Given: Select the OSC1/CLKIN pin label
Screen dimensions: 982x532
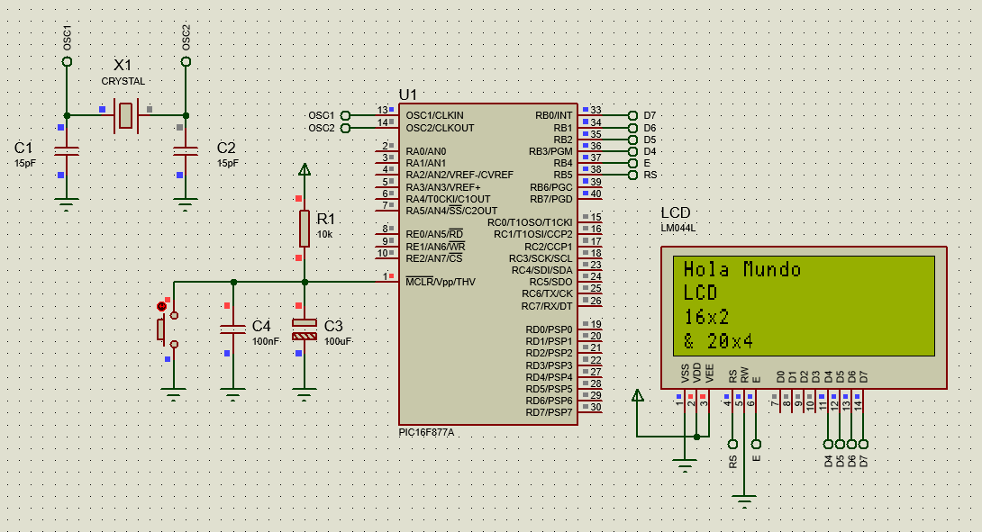Looking at the screenshot, I should (x=434, y=116).
